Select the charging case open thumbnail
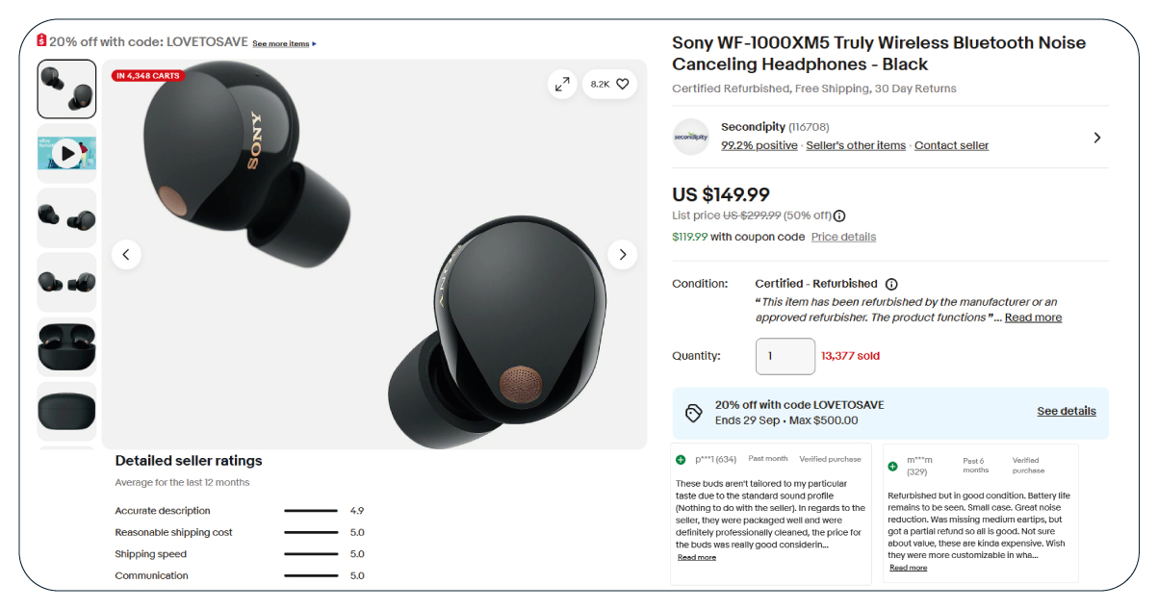1158x610 pixels. [66, 346]
